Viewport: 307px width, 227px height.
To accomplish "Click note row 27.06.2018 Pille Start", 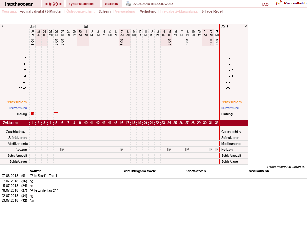I will [153, 176].
